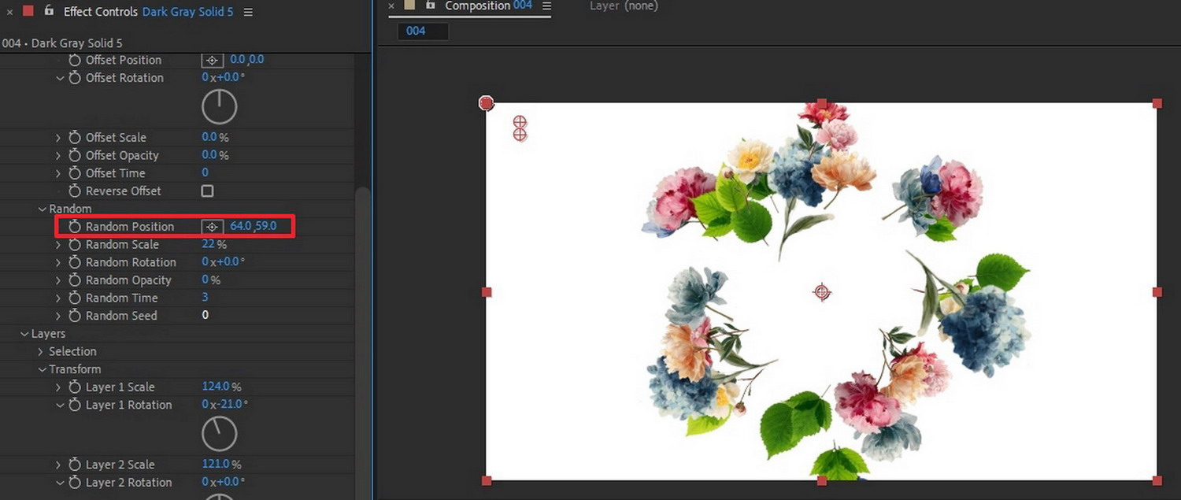Click the '004 • Dark Gray Solid 5' label
The width and height of the screenshot is (1181, 500).
62,43
